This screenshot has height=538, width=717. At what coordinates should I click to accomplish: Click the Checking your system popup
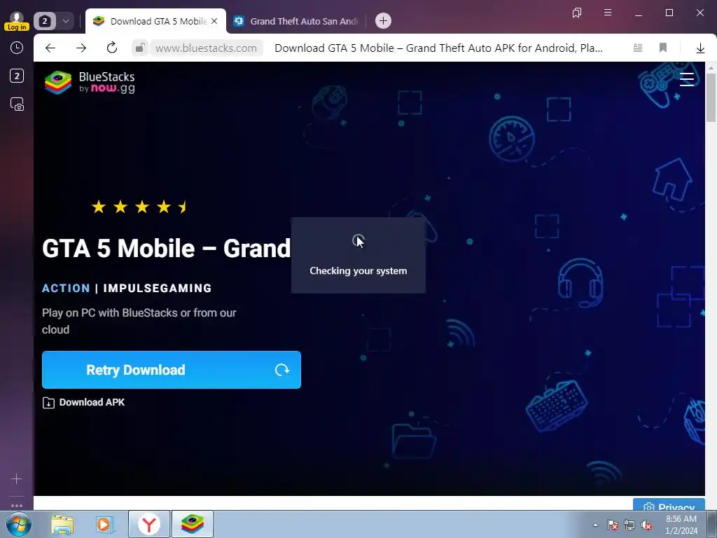[358, 255]
